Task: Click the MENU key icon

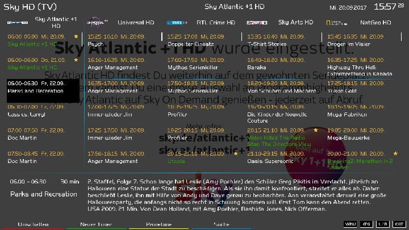Action: pyautogui.click(x=350, y=224)
